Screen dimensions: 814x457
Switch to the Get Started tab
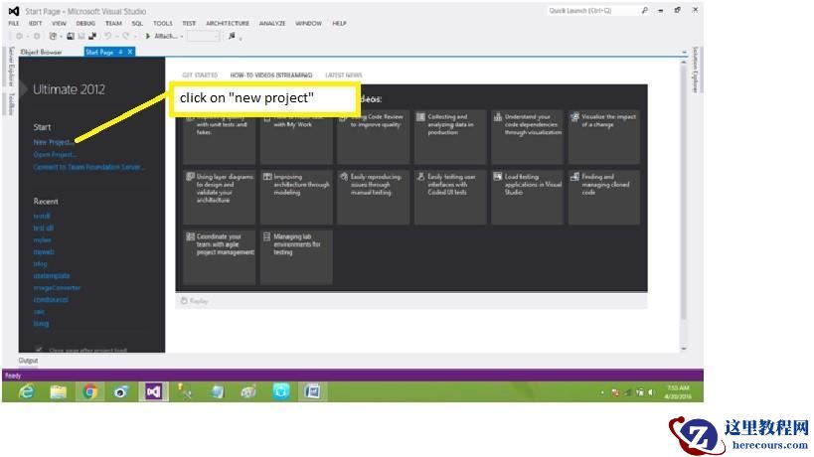(x=200, y=76)
